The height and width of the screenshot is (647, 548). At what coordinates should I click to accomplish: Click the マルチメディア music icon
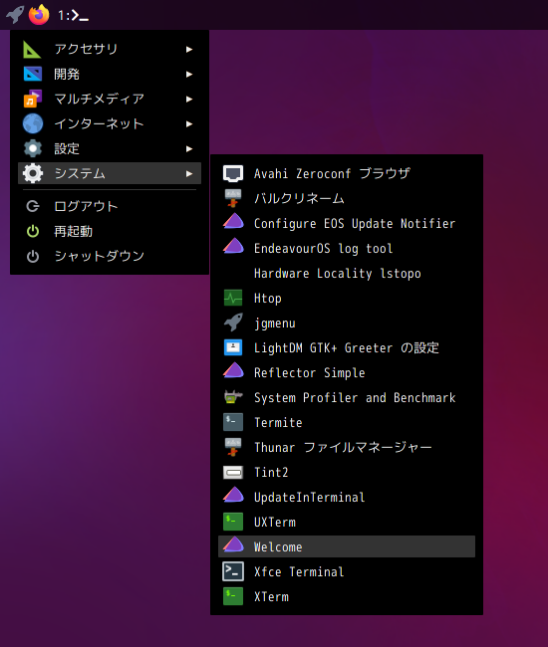32,99
